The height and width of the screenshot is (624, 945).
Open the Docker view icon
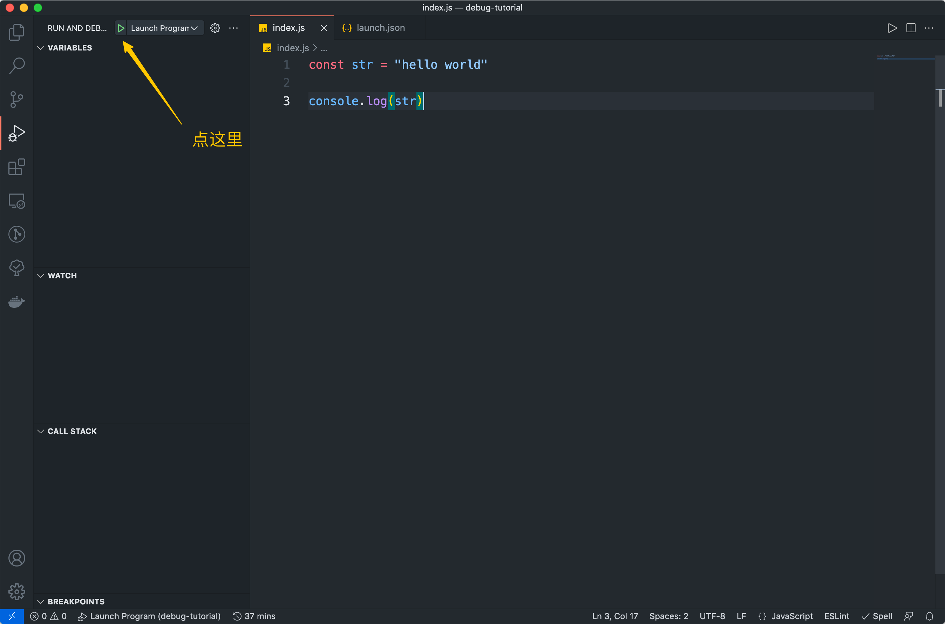pos(16,301)
